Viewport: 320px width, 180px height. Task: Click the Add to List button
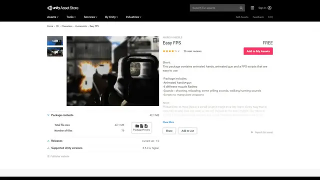coord(187,131)
